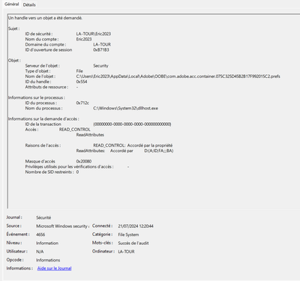Screen dimensions: 300x281
Task: Click the Opcode value Informations
Action: [48, 260]
